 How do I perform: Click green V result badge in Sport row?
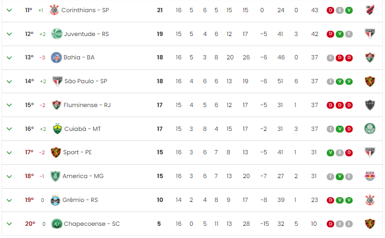point(330,153)
